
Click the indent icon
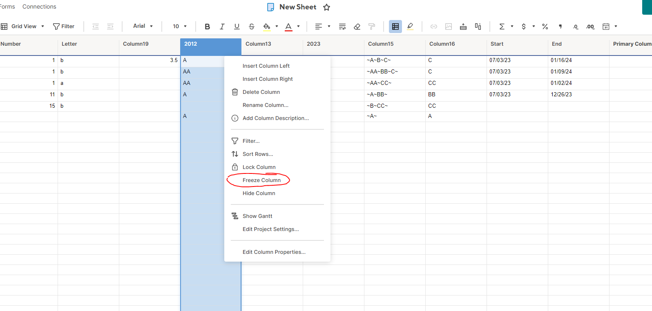[110, 27]
